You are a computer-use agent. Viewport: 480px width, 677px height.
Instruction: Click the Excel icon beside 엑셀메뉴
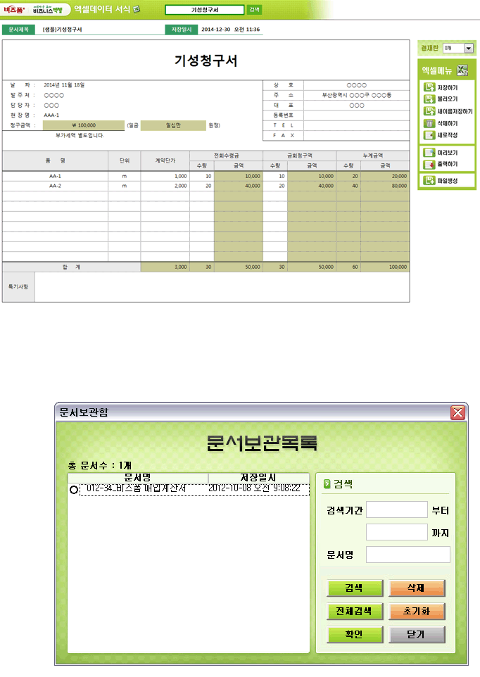462,70
